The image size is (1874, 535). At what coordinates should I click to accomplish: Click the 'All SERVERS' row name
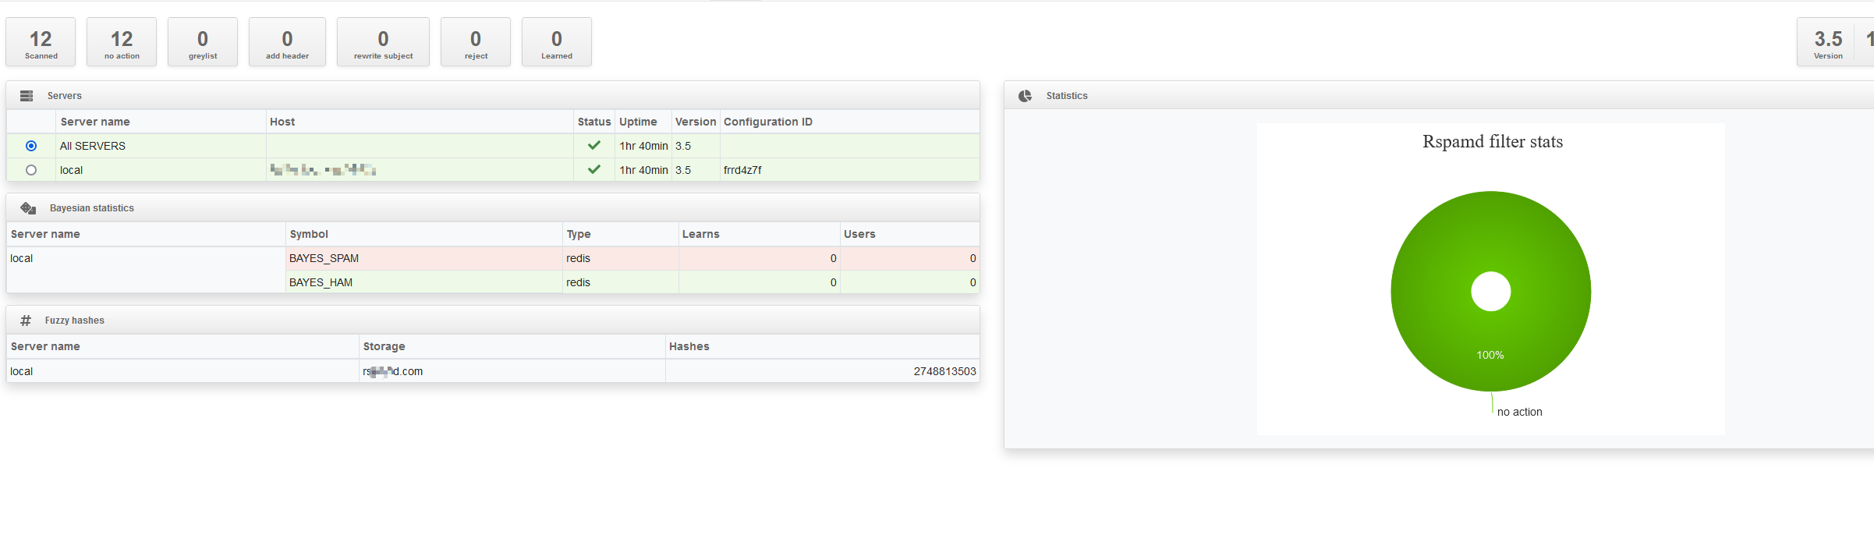tap(93, 146)
